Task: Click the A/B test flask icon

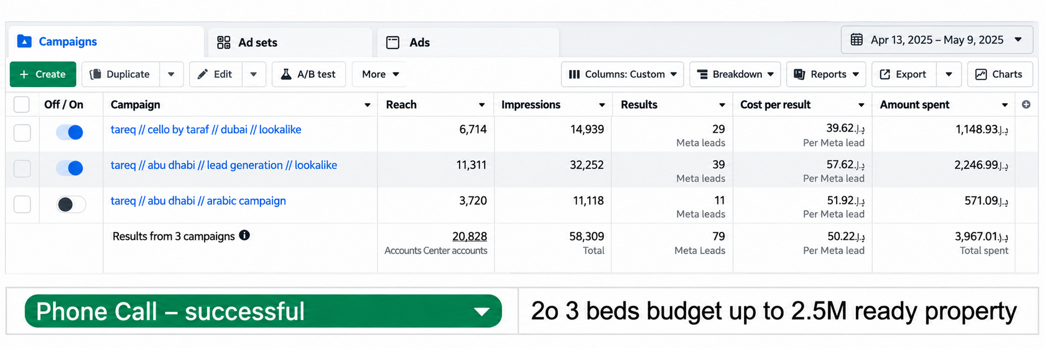Action: click(286, 74)
